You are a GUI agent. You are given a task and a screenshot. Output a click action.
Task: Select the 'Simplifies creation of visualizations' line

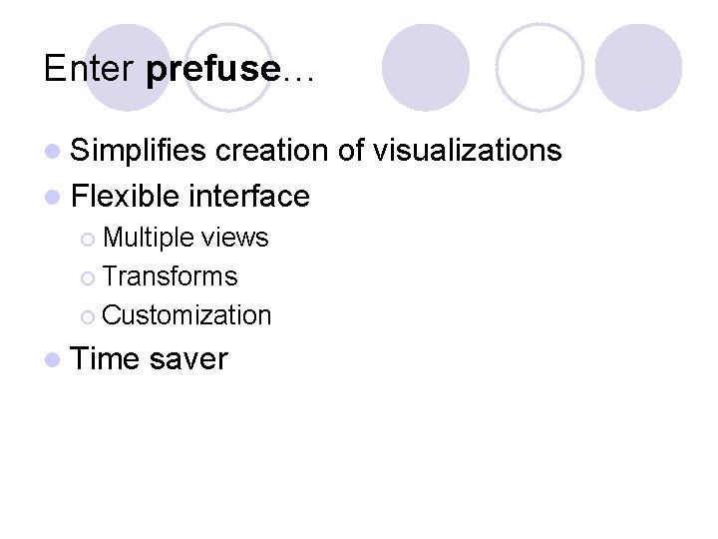click(x=317, y=151)
